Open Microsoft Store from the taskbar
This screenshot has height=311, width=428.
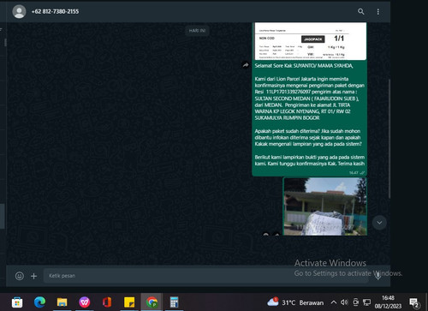[x=17, y=302]
